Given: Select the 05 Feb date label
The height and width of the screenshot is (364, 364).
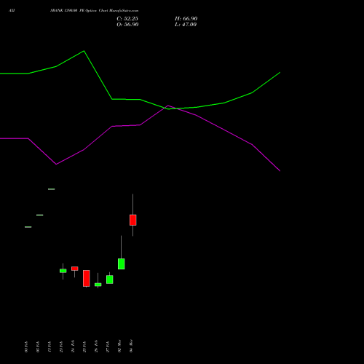Looking at the screenshot, I should tap(38, 347).
